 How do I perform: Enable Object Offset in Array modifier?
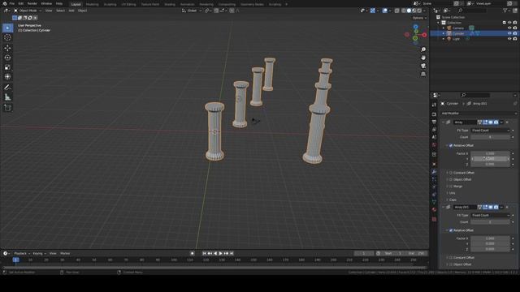(x=451, y=179)
